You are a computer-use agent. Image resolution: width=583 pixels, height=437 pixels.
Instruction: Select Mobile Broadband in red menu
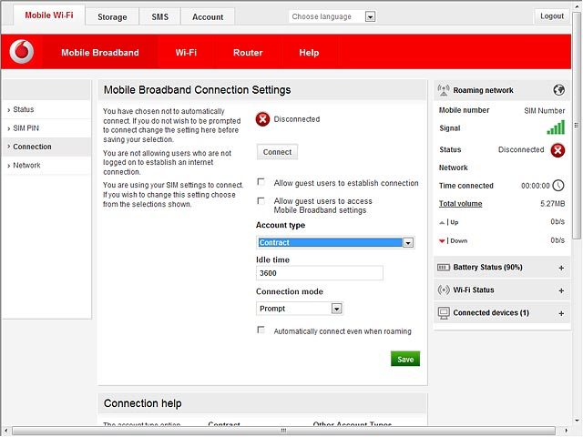click(x=100, y=53)
